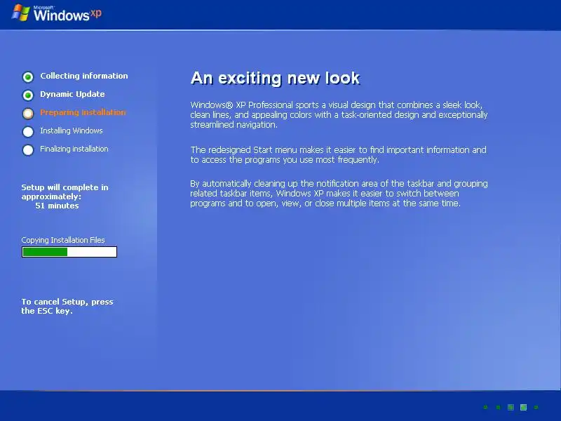Click the Windows XP flag logo

pyautogui.click(x=20, y=13)
